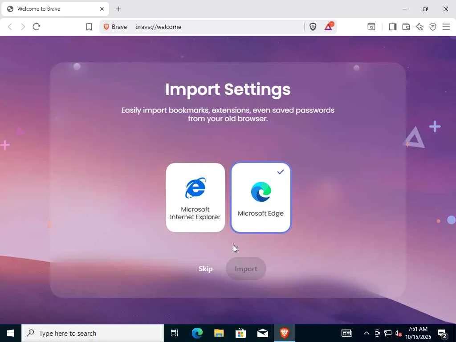Image resolution: width=456 pixels, height=342 pixels.
Task: Click the brave://welcome address bar
Action: coord(217,27)
